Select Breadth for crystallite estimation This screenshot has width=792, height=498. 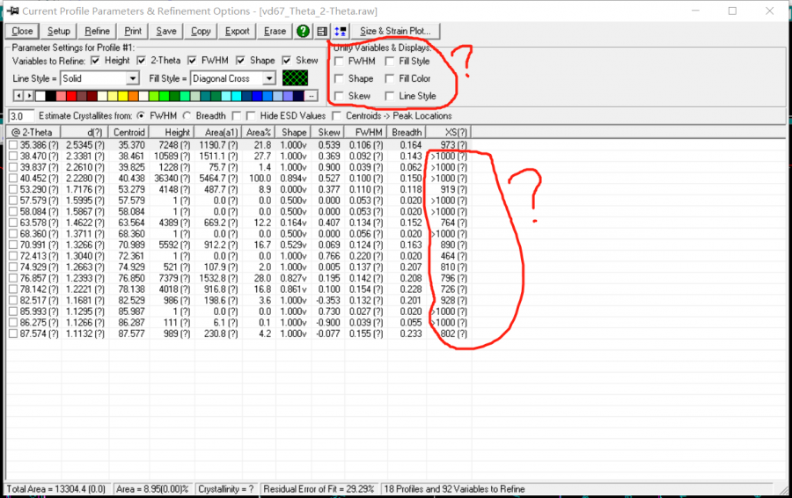point(186,115)
